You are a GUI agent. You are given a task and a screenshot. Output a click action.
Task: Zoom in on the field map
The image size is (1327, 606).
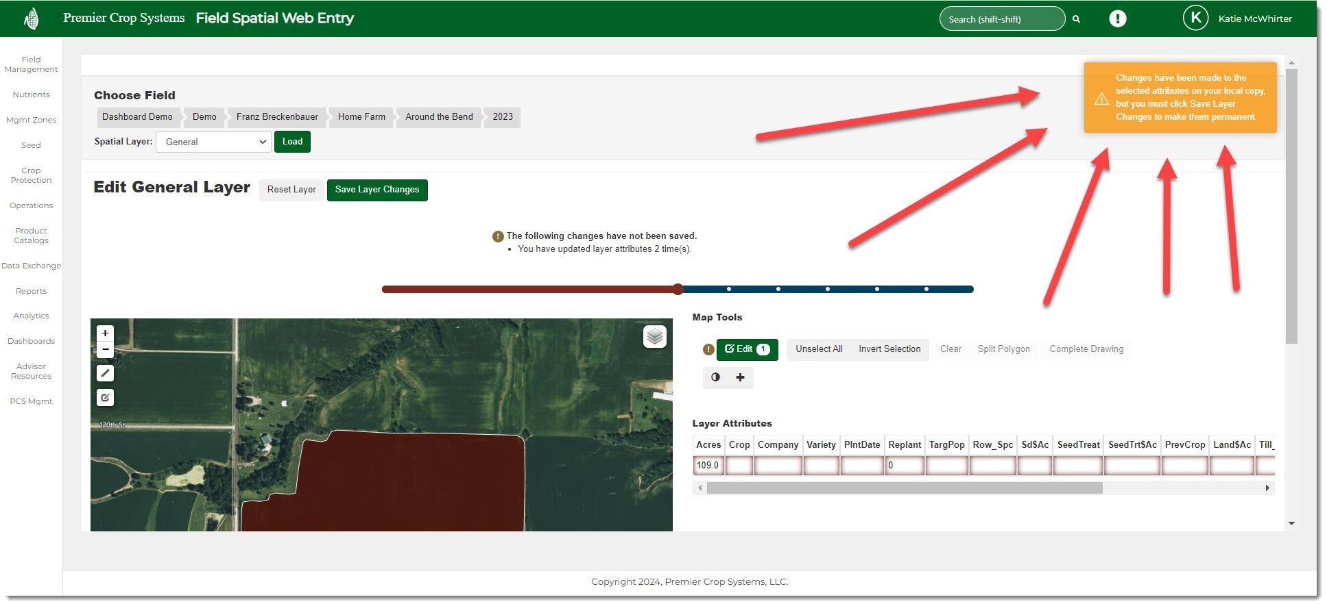tap(105, 333)
